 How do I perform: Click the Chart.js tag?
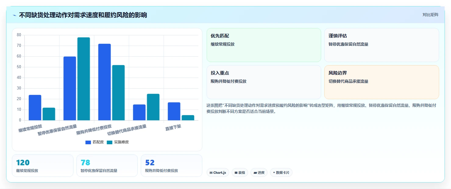point(218,173)
